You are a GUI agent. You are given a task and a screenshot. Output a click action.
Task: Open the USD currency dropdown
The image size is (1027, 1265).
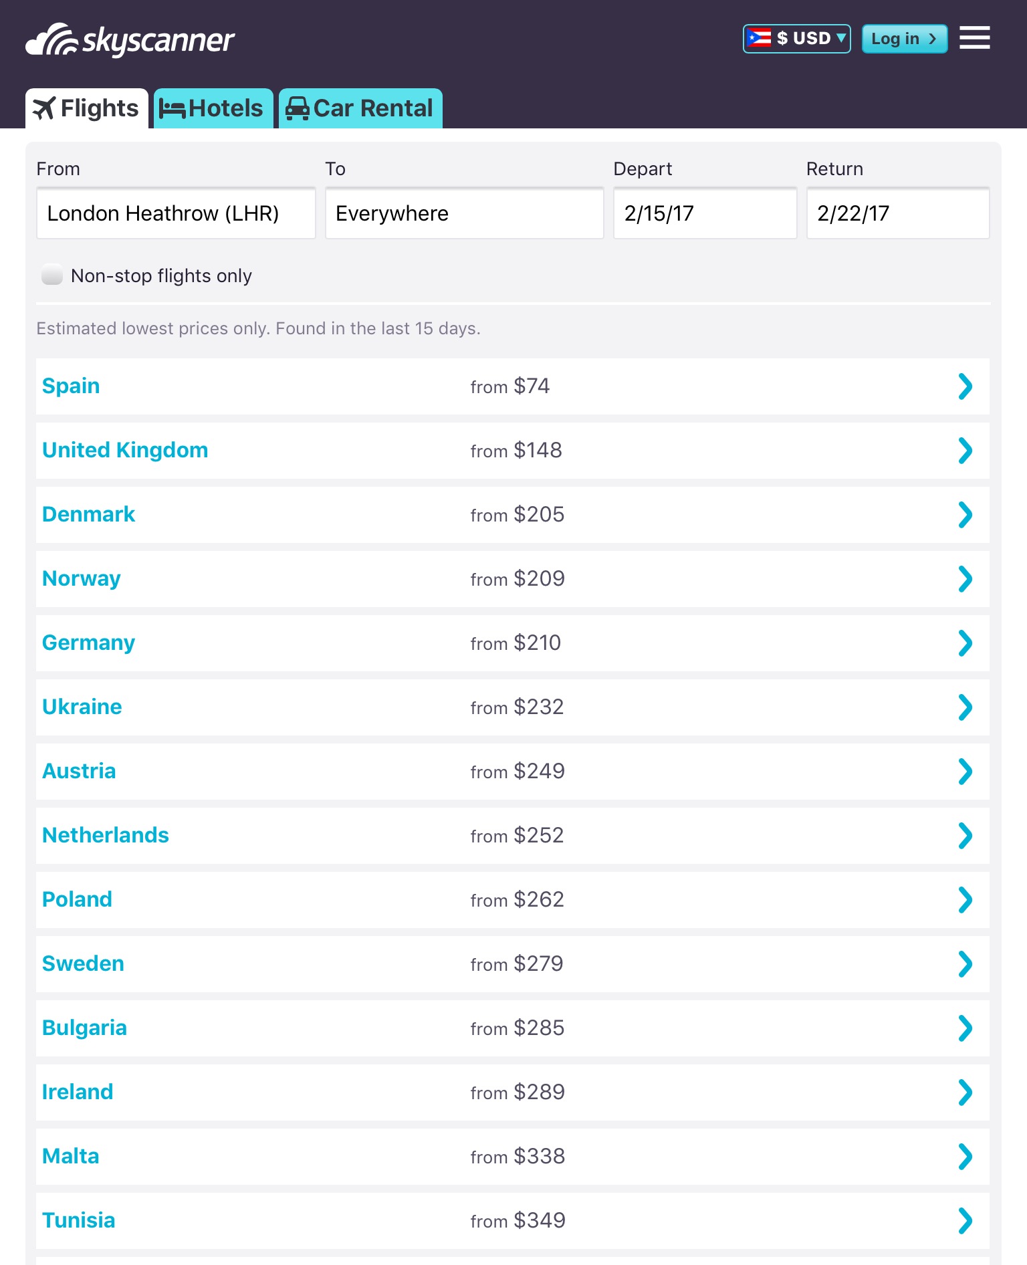[797, 38]
